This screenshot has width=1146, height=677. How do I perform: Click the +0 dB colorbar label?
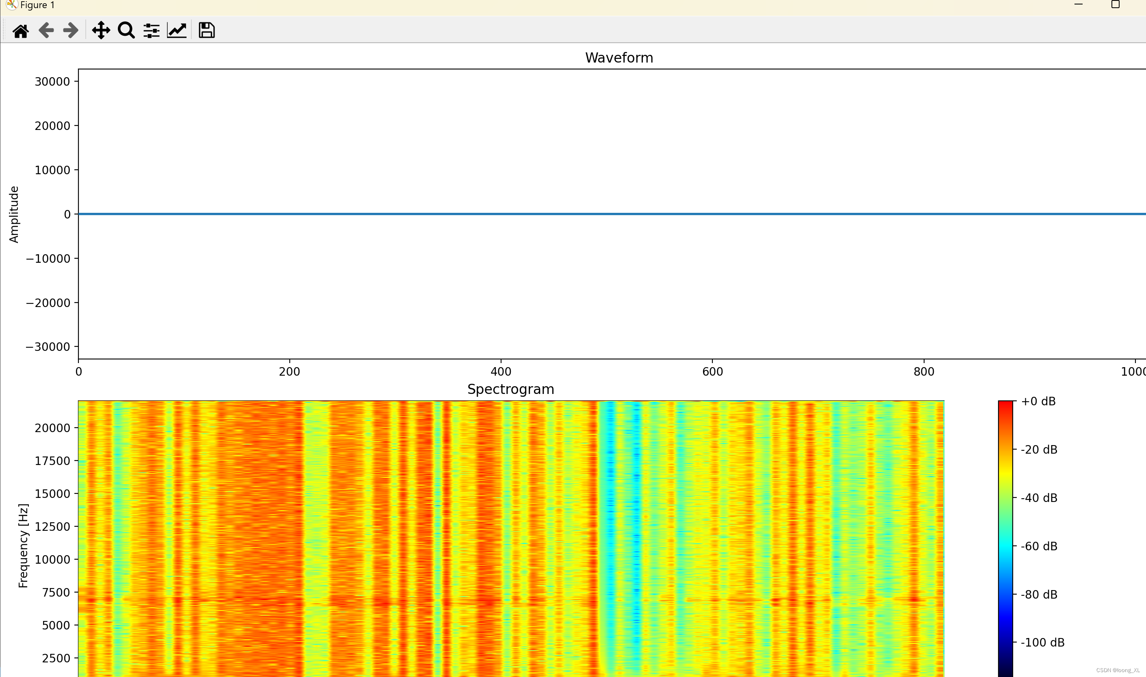1038,402
